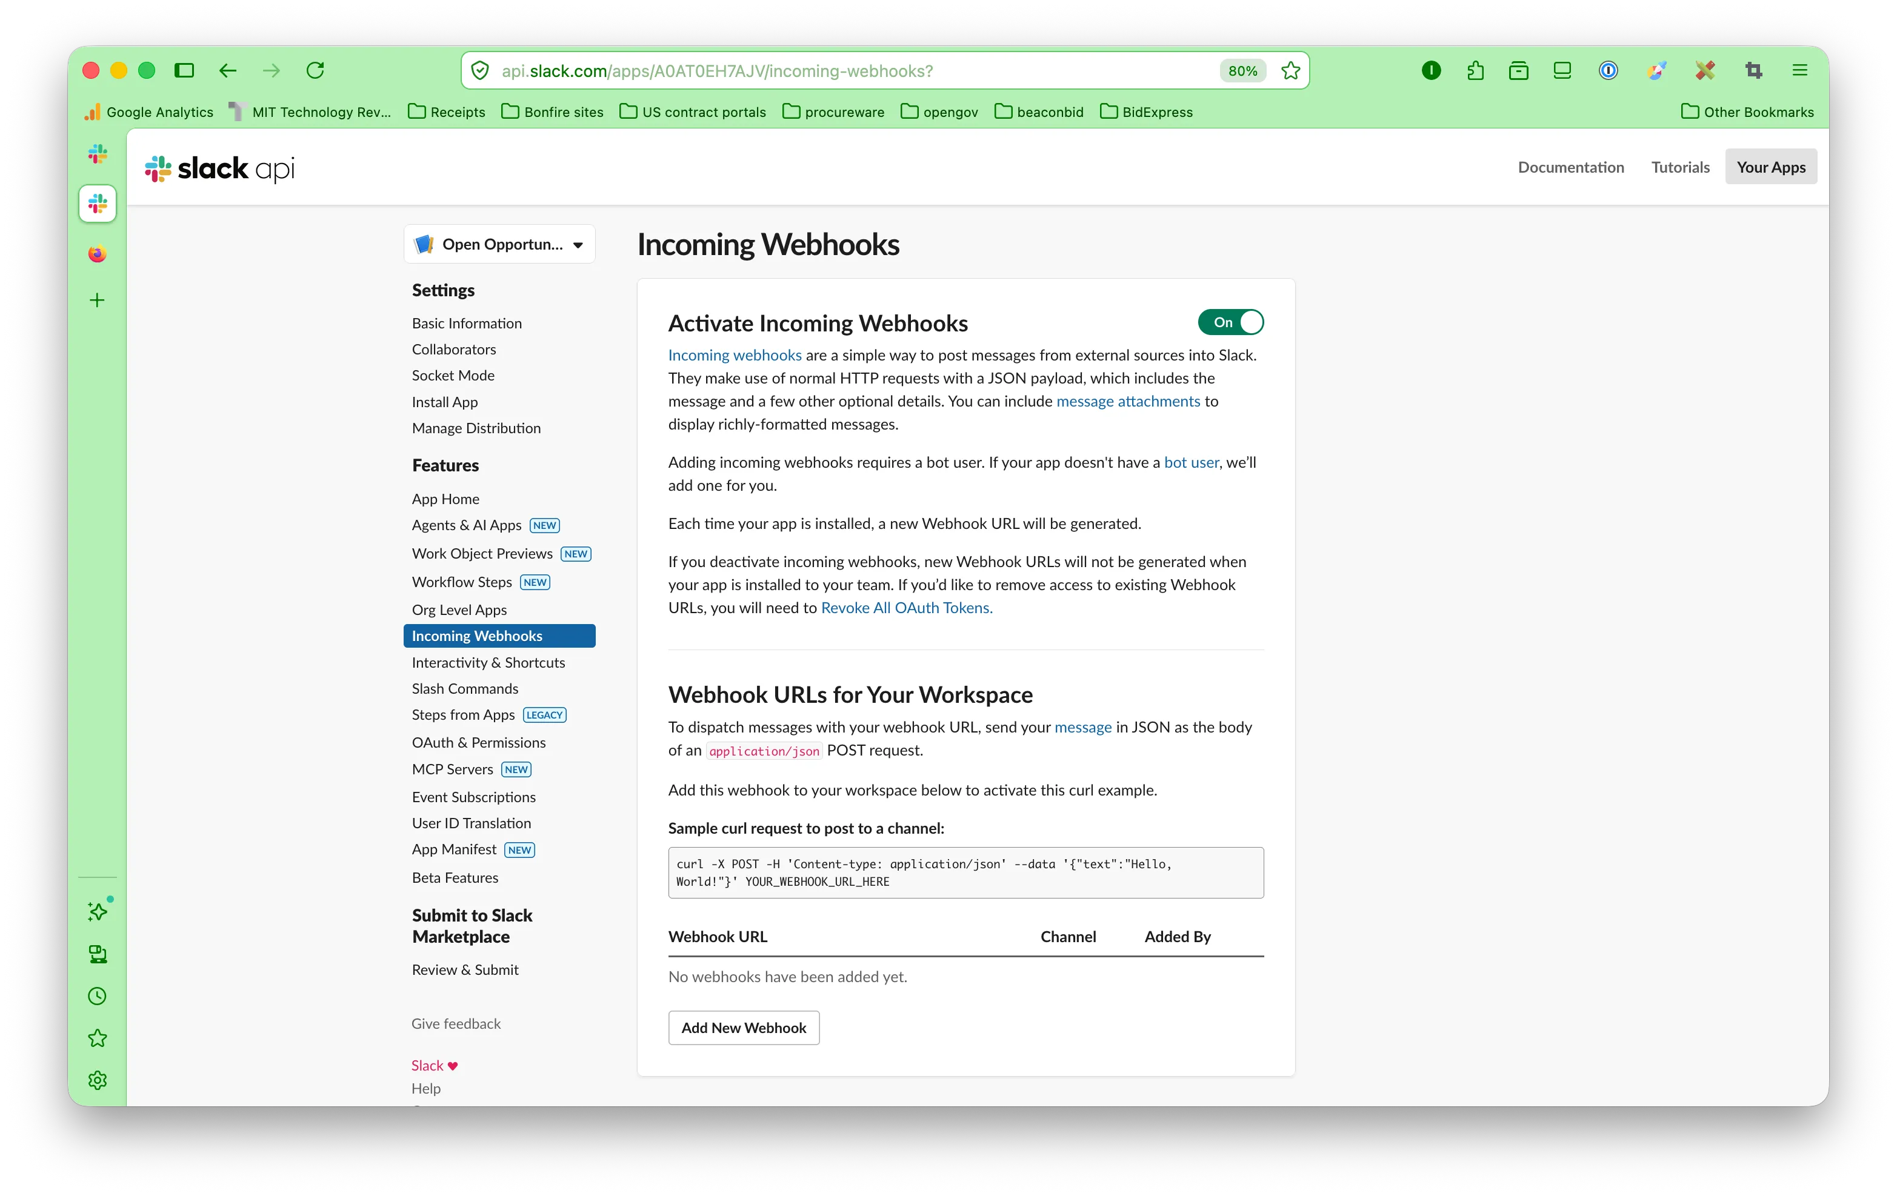Screen dimensions: 1897x1196
Task: Bookmark this page with the star icon
Action: [x=1290, y=71]
